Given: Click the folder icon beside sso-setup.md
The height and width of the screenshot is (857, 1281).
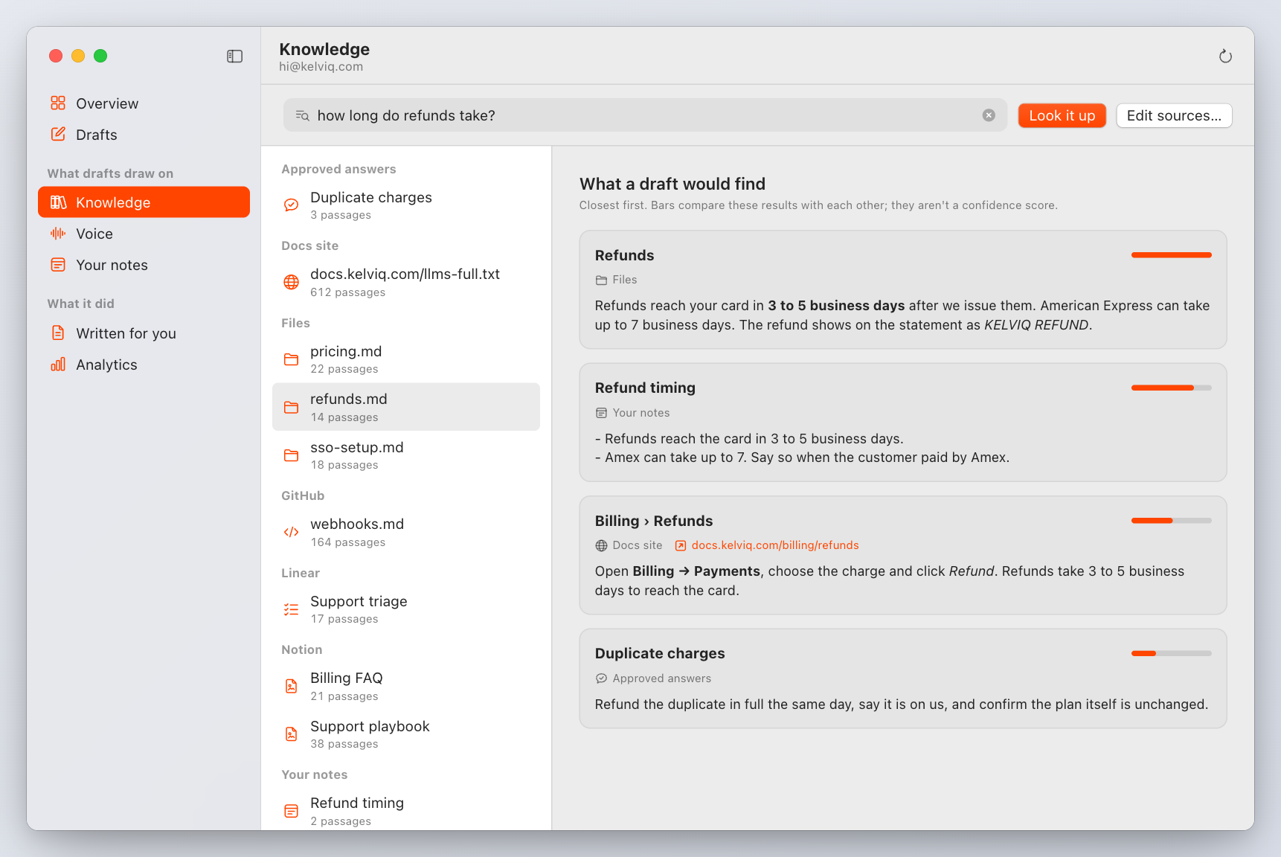Looking at the screenshot, I should point(292,455).
